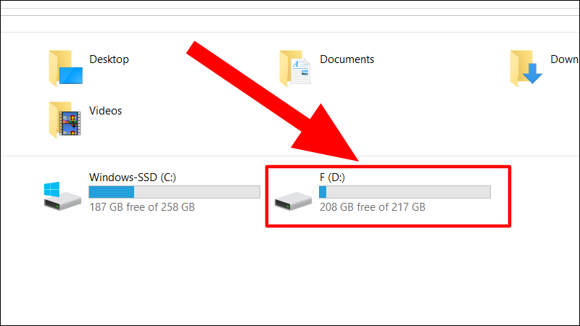
Task: Select the F (D:) drive icon
Action: [293, 201]
